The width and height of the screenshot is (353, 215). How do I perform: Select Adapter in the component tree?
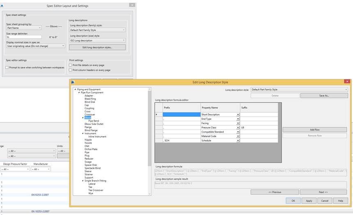click(89, 96)
